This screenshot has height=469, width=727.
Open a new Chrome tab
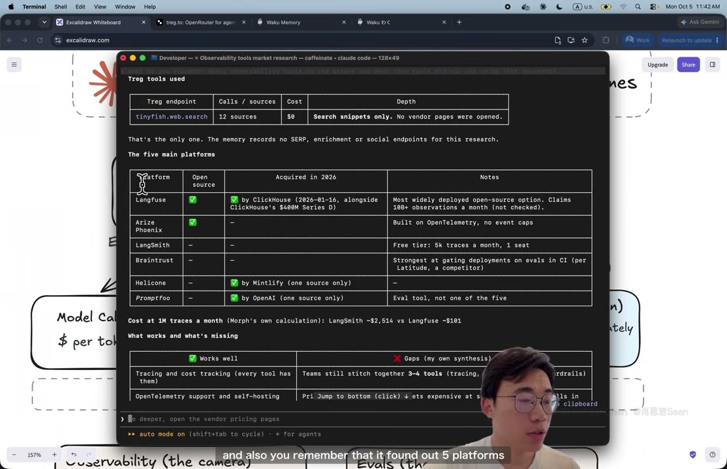(x=459, y=22)
